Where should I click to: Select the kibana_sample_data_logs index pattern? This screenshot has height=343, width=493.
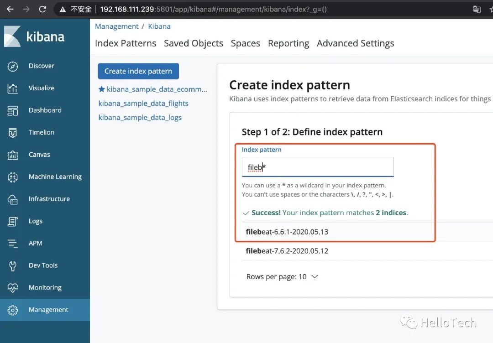140,118
